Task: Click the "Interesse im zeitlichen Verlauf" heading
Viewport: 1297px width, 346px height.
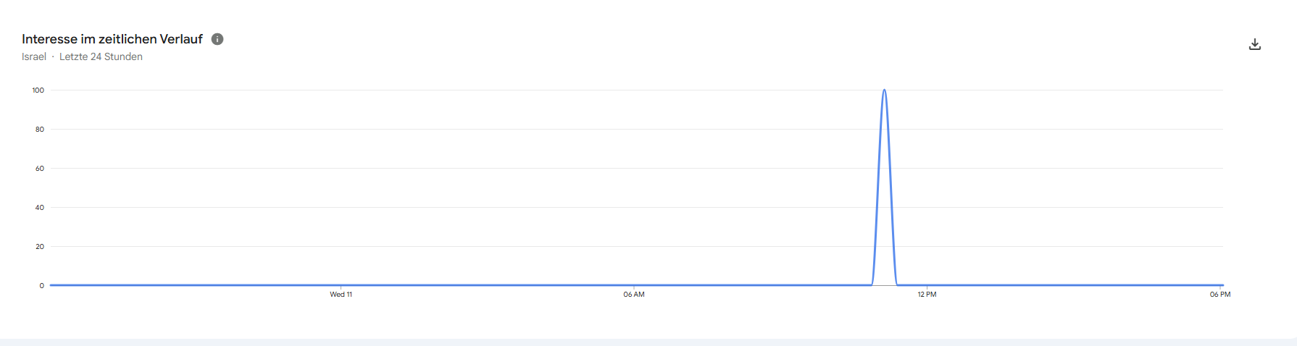Action: click(x=112, y=39)
